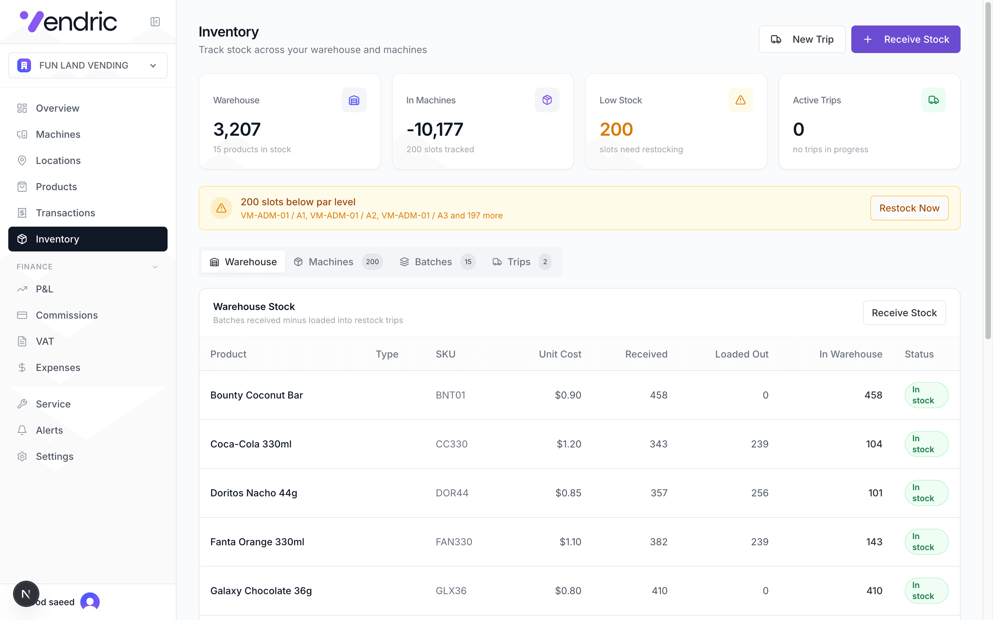This screenshot has width=993, height=620.
Task: Click the user avatar icon
Action: [x=90, y=601]
